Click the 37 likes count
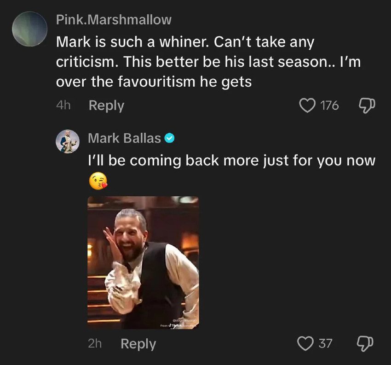Image resolution: width=391 pixels, height=365 pixels. coord(325,343)
